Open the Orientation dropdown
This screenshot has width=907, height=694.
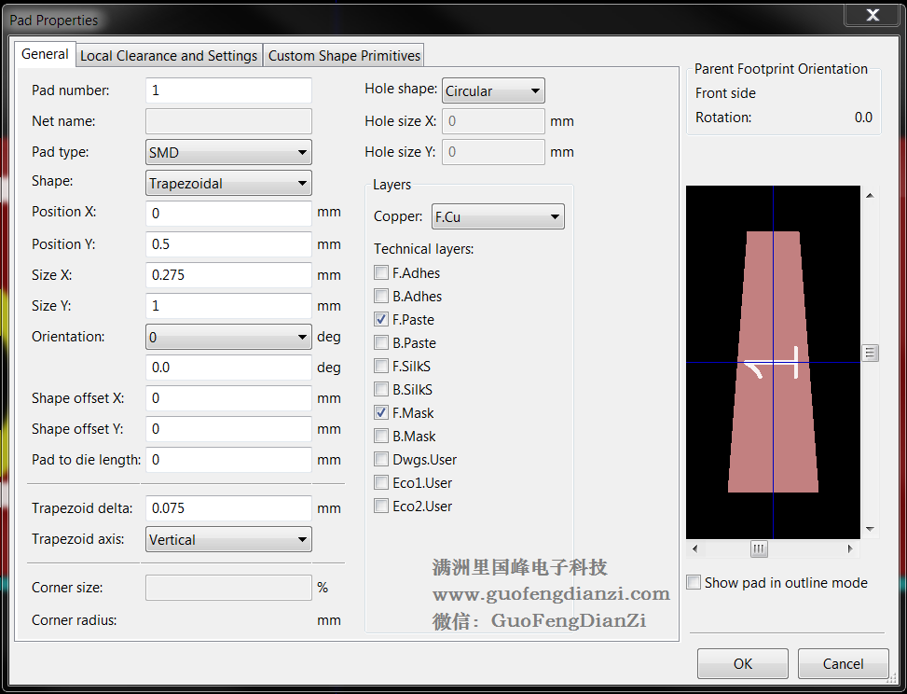click(228, 337)
